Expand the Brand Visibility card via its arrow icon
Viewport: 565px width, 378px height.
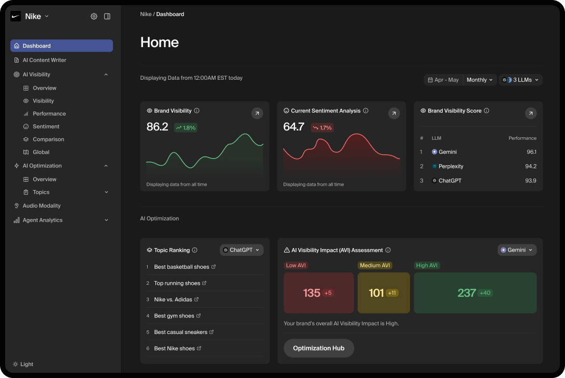pyautogui.click(x=257, y=113)
